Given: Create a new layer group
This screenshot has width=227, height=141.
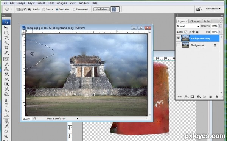Looking at the screenshot, I should click(204, 97).
